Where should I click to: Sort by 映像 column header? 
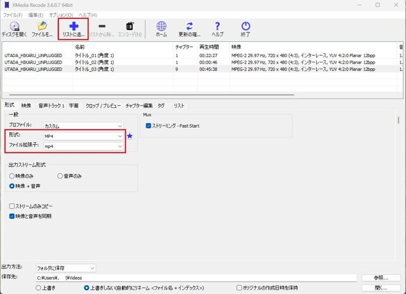pyautogui.click(x=313, y=47)
